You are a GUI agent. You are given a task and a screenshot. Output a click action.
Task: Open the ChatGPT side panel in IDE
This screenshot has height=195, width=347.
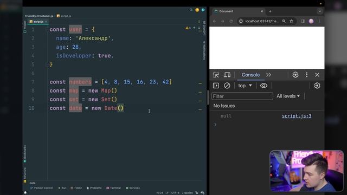click(x=204, y=28)
